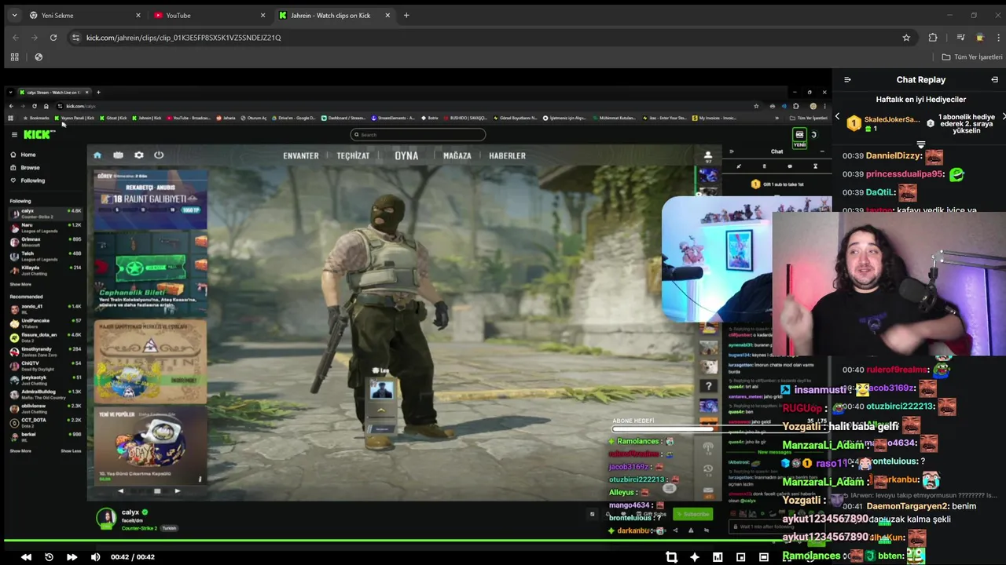Image resolution: width=1006 pixels, height=565 pixels.
Task: Open a new tab with the plus button
Action: point(406,15)
